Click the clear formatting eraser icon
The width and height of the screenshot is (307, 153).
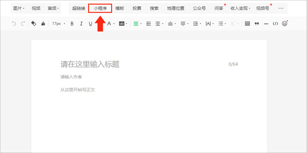tap(34, 24)
